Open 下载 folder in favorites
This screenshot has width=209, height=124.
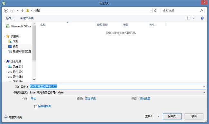(x=13, y=41)
